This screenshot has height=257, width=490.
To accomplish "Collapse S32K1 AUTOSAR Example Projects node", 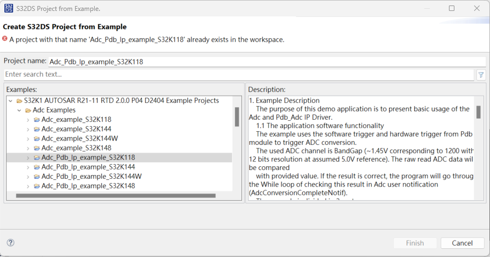I will pos(10,101).
